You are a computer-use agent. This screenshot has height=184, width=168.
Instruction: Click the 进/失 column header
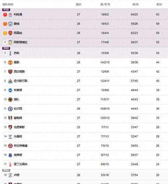point(135,4)
